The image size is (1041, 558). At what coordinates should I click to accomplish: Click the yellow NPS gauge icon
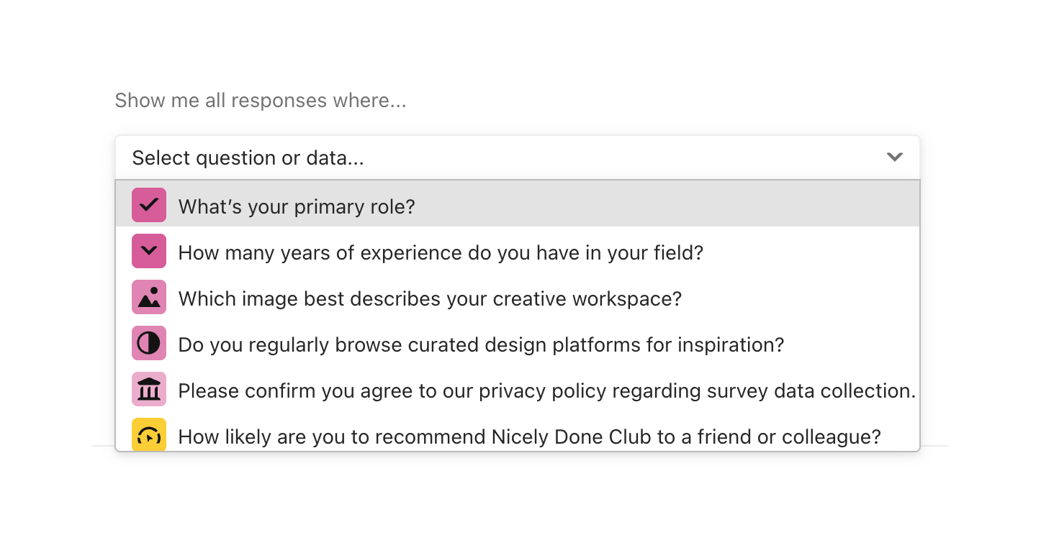point(149,434)
